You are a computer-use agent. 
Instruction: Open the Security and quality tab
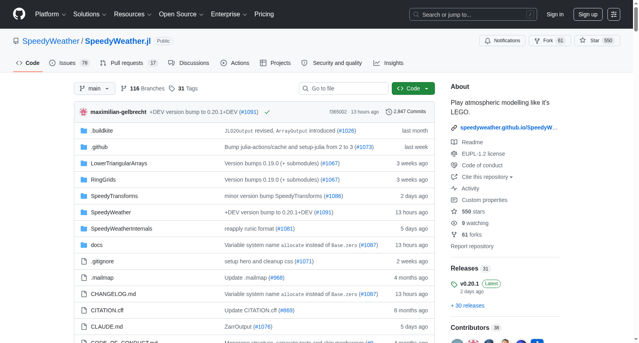click(x=331, y=63)
